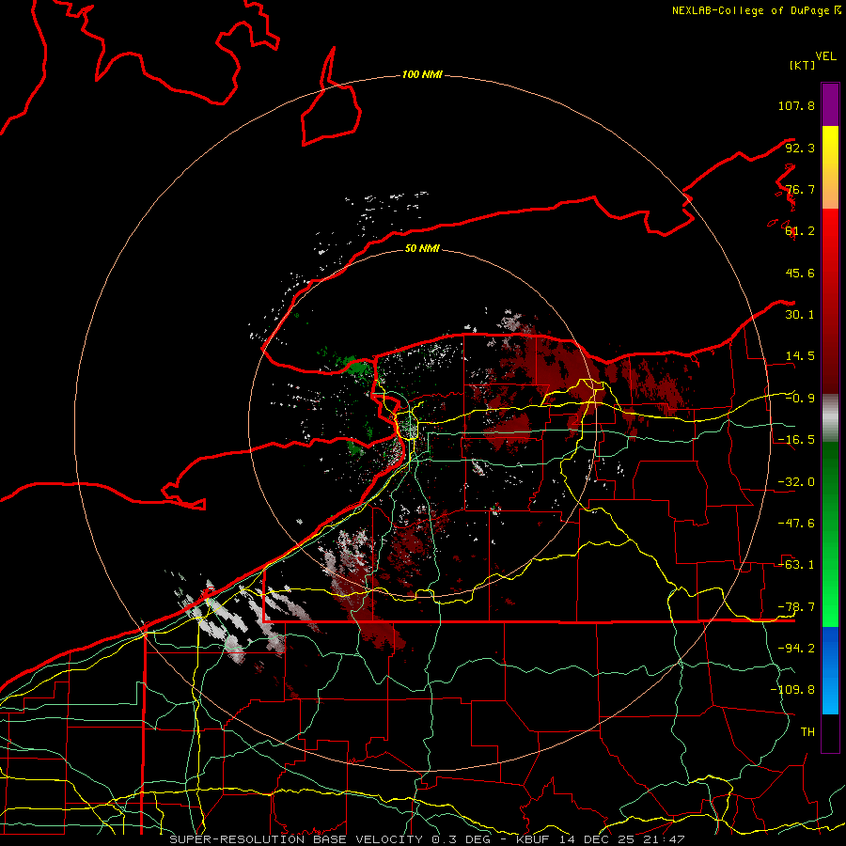Click the NEXLAB-College of DuPage label
The image size is (846, 846).
click(750, 10)
